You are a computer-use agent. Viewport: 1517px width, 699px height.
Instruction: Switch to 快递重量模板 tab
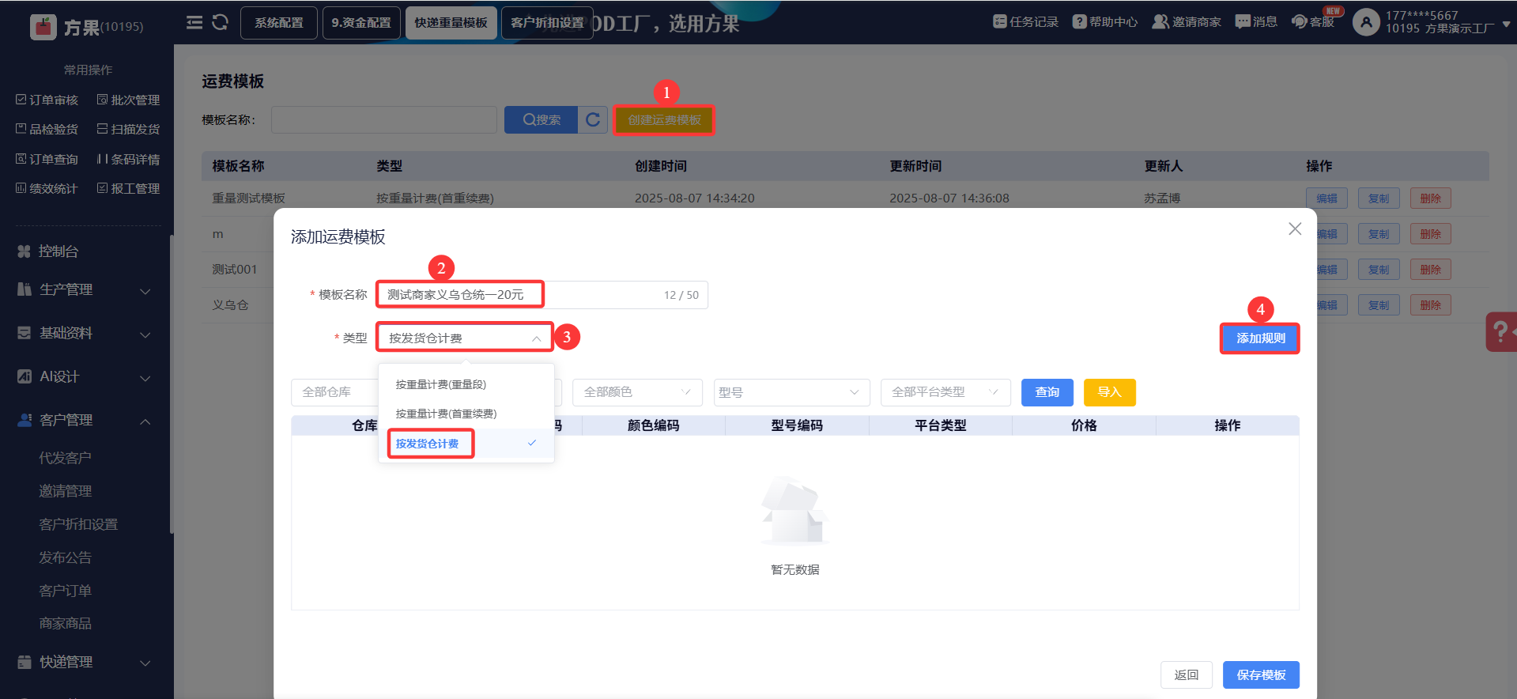tap(451, 23)
